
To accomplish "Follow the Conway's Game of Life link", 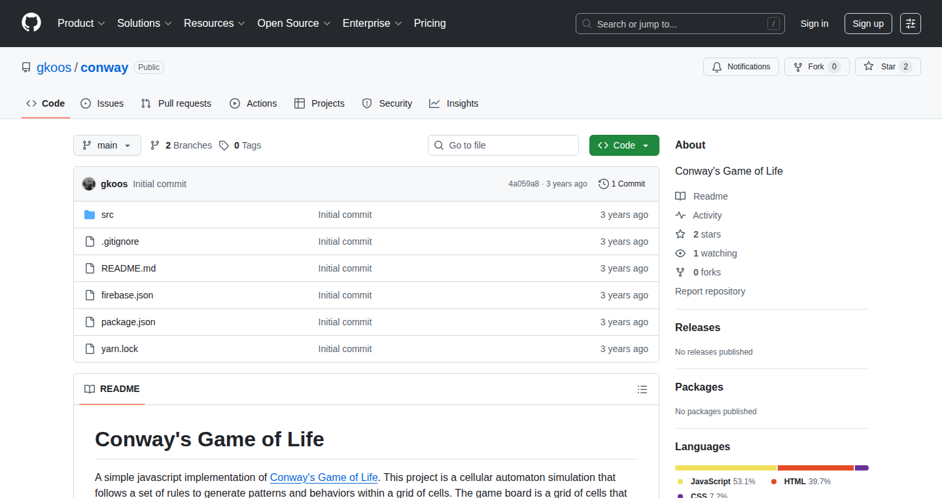I will pos(324,477).
